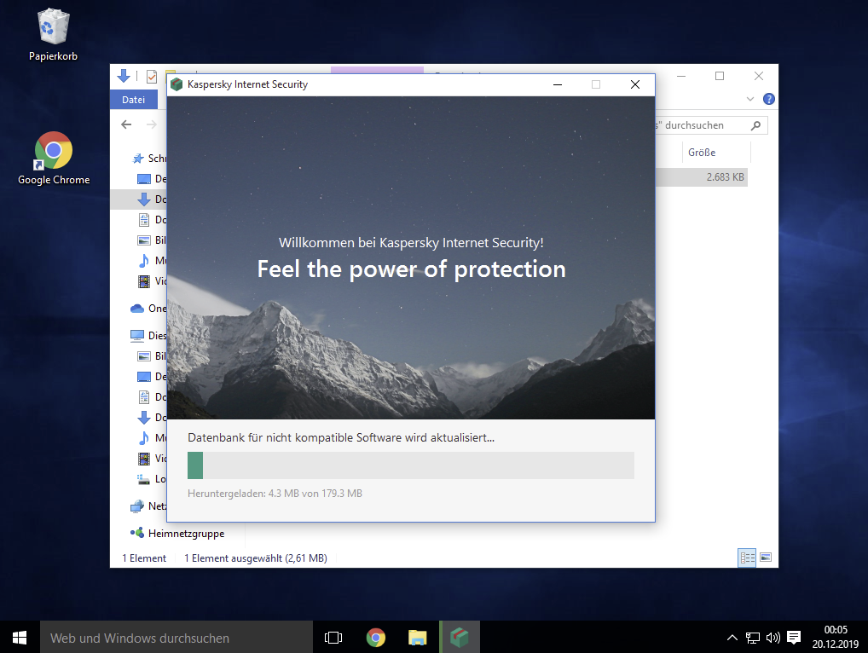Click the Explorer search field

coord(710,125)
